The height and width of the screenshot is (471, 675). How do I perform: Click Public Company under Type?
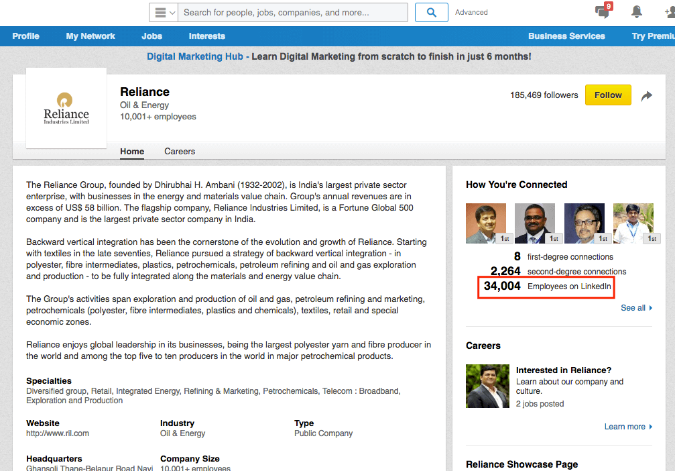323,433
